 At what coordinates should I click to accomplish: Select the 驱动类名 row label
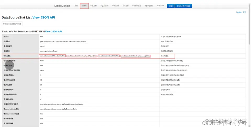(7, 51)
